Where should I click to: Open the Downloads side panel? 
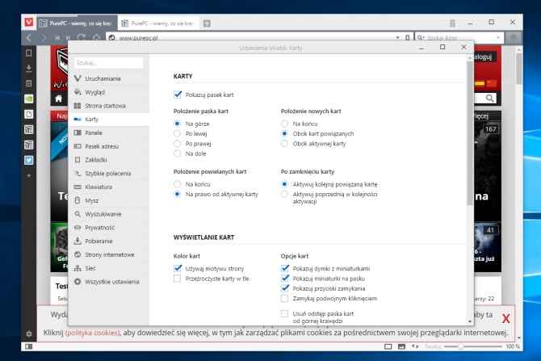point(29,68)
